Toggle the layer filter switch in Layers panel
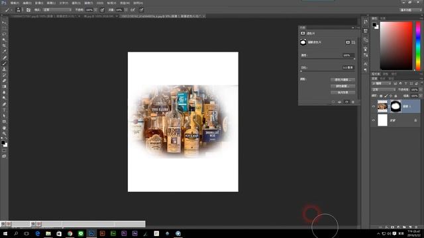The width and height of the screenshot is (424, 238). pos(421,84)
